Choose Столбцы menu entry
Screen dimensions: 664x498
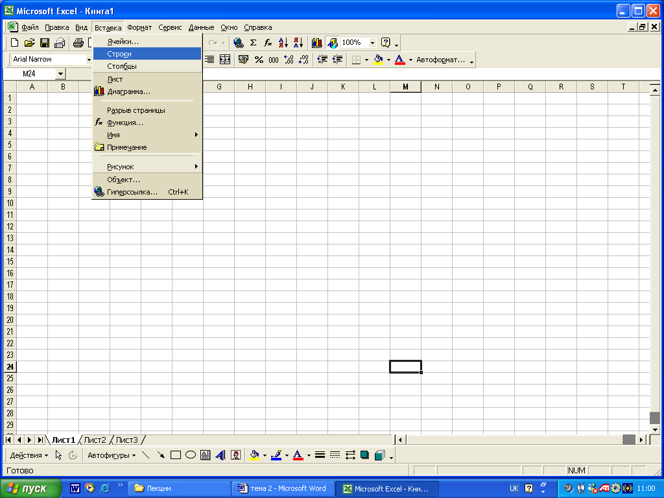[x=147, y=66]
